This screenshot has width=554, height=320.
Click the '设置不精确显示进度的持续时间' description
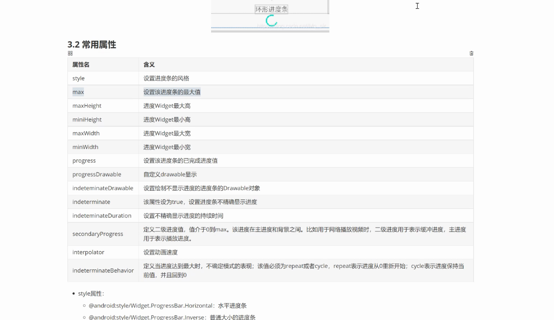click(183, 216)
